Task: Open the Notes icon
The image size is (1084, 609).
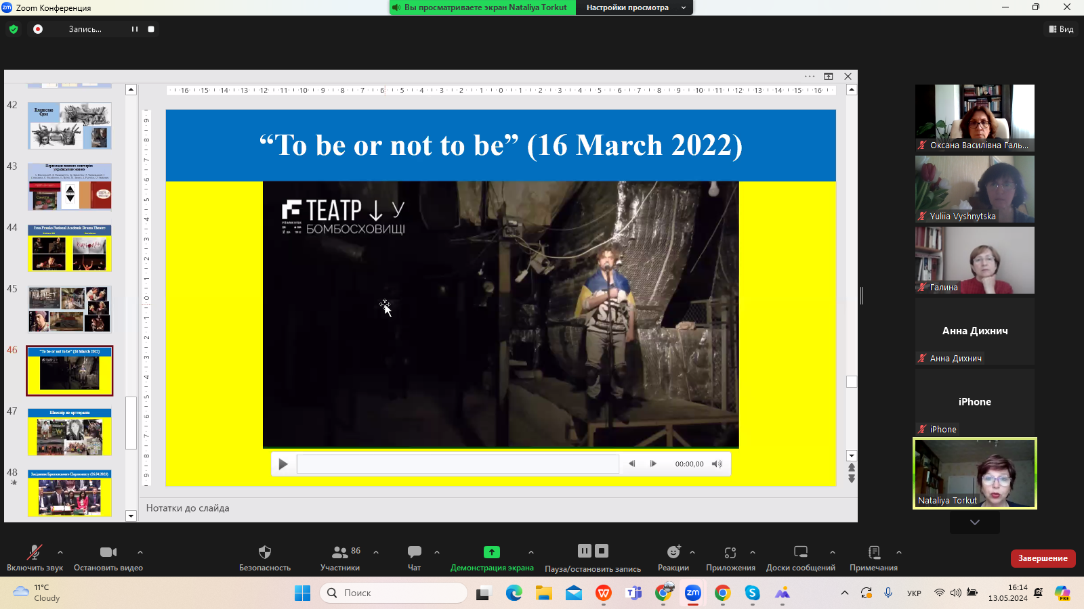Action: [x=873, y=552]
